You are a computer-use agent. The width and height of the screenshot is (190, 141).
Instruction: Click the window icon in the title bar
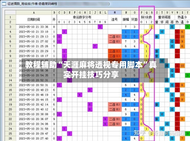pyautogui.click(x=4, y=4)
